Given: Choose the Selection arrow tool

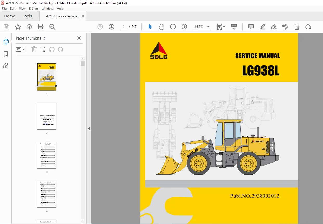Looking at the screenshot, I should (150, 27).
